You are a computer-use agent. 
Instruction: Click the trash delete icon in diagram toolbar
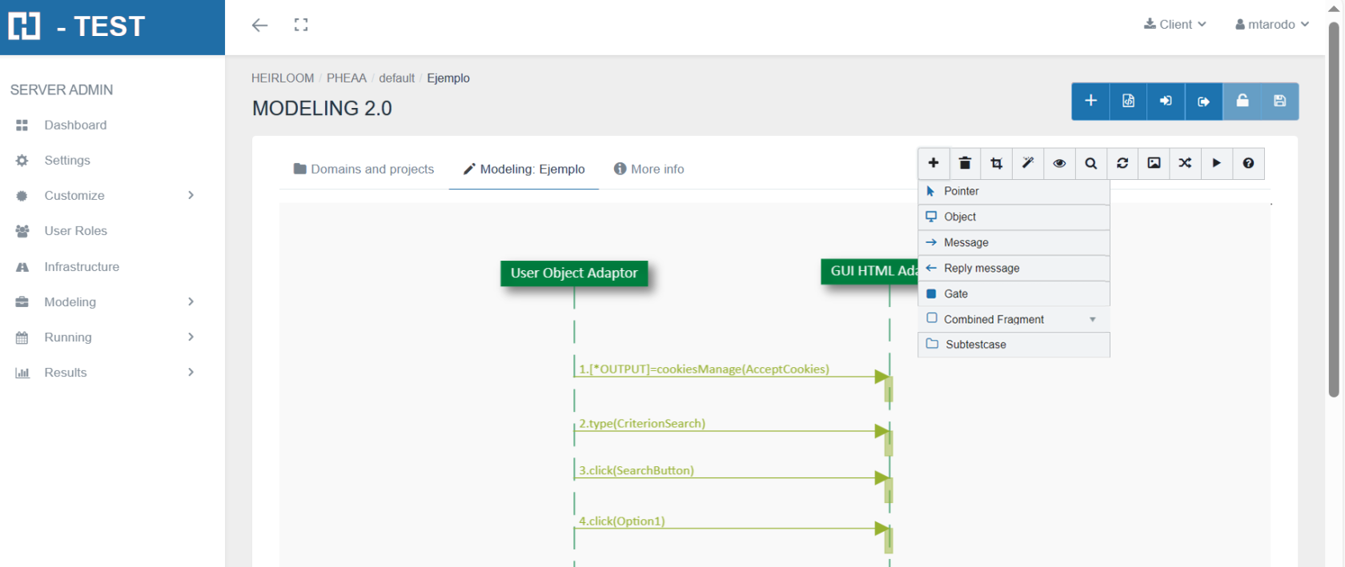(965, 163)
